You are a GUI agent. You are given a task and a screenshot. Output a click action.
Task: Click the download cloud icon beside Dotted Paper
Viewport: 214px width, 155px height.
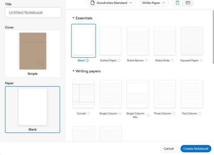click(x=120, y=60)
